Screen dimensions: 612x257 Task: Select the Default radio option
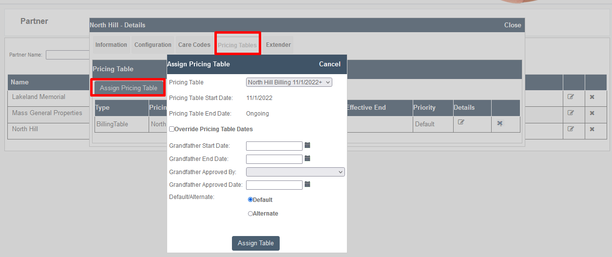[250, 199]
